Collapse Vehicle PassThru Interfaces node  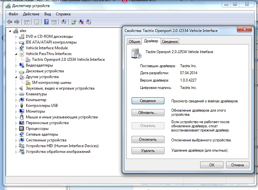[16, 54]
